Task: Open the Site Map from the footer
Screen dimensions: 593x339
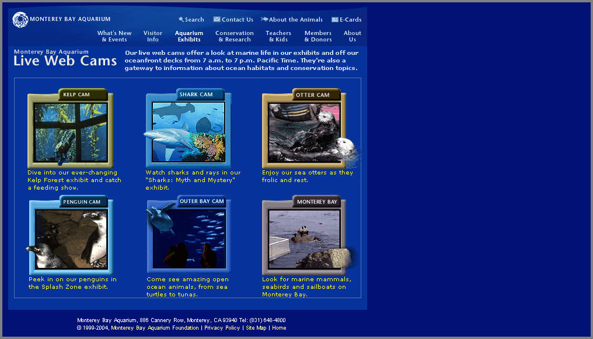Action: tap(256, 328)
